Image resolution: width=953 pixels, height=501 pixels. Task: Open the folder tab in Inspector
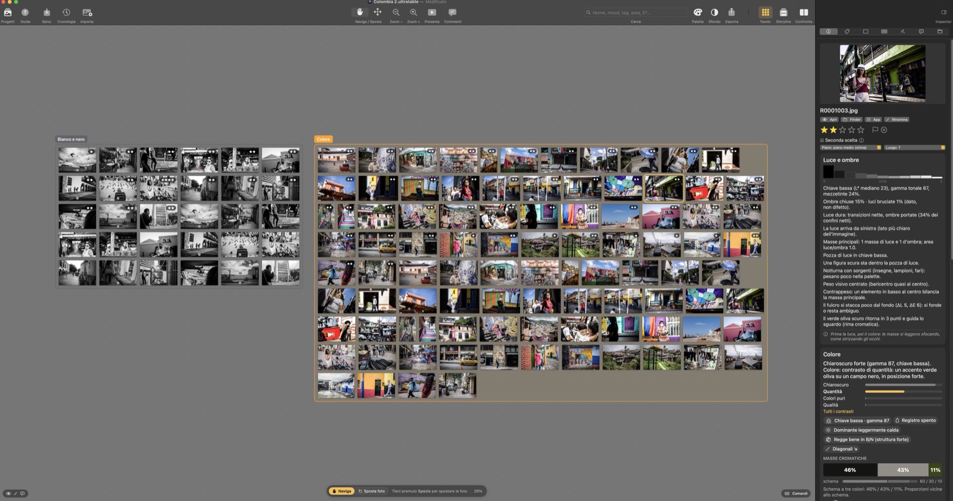coord(940,31)
